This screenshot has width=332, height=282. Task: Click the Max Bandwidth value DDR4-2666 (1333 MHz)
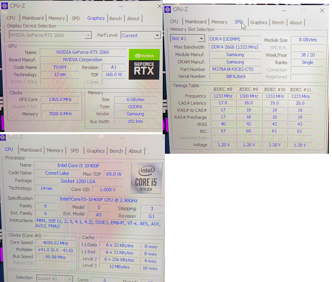(234, 47)
